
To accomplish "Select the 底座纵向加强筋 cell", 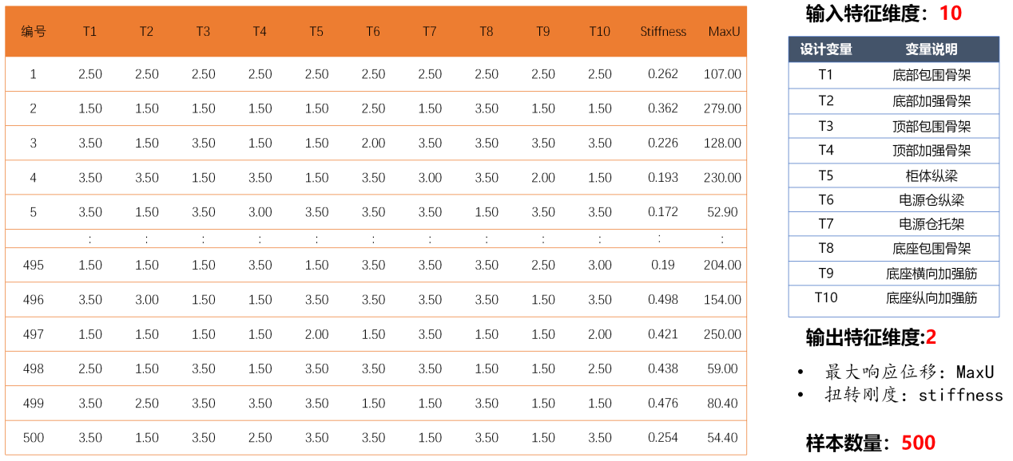I will coord(932,298).
